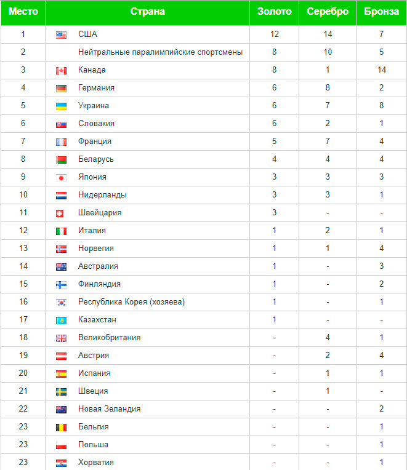Viewport: 407px width, 470px height.
Task: Click the Switzerland flag icon
Action: (x=61, y=213)
